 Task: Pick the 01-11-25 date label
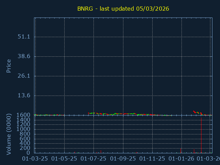point(152,159)
